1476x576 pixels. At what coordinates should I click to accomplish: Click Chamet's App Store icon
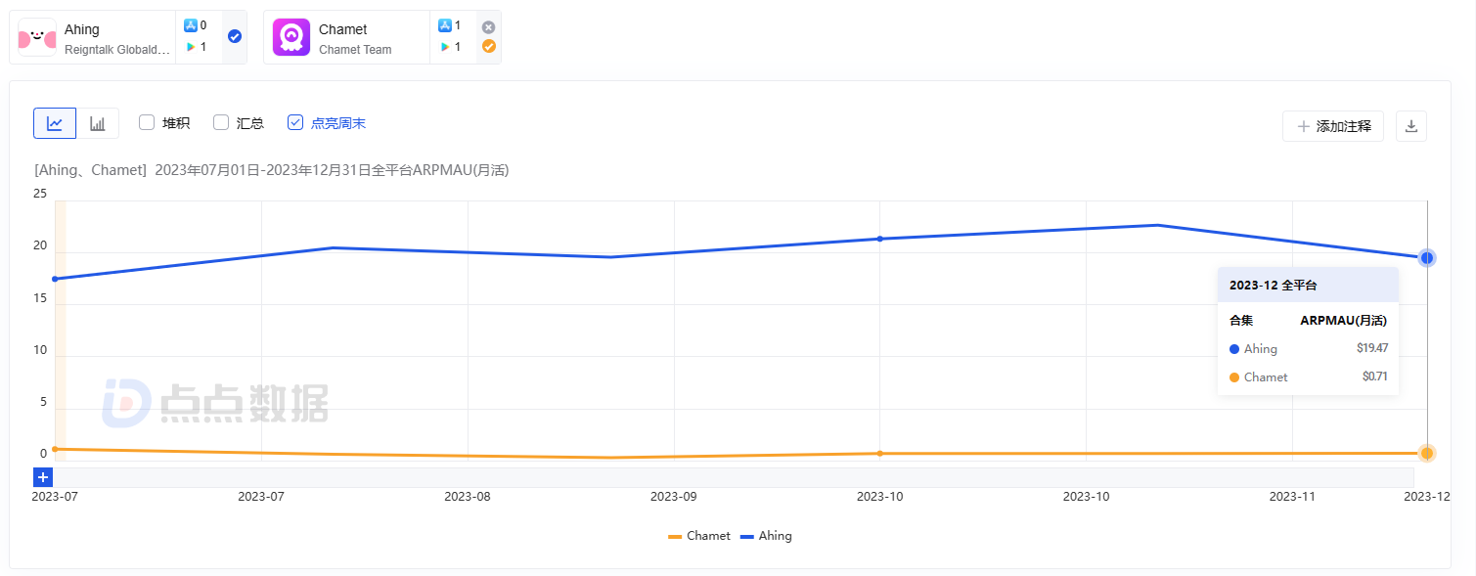coord(445,25)
